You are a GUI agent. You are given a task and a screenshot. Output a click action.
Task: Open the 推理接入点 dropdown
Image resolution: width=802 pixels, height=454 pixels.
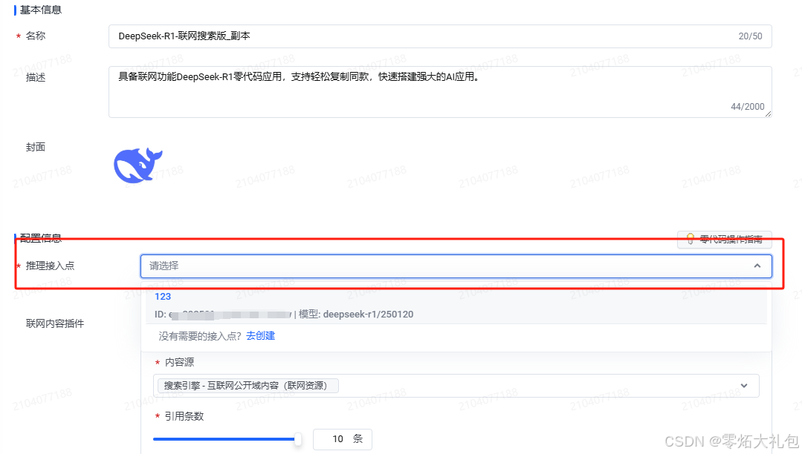[456, 266]
